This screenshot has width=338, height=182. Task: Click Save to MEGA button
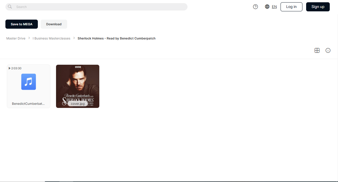(x=22, y=24)
